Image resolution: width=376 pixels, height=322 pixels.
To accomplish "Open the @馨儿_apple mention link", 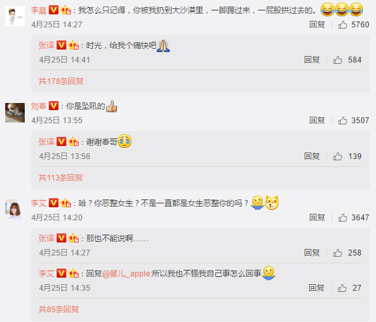I will (126, 274).
